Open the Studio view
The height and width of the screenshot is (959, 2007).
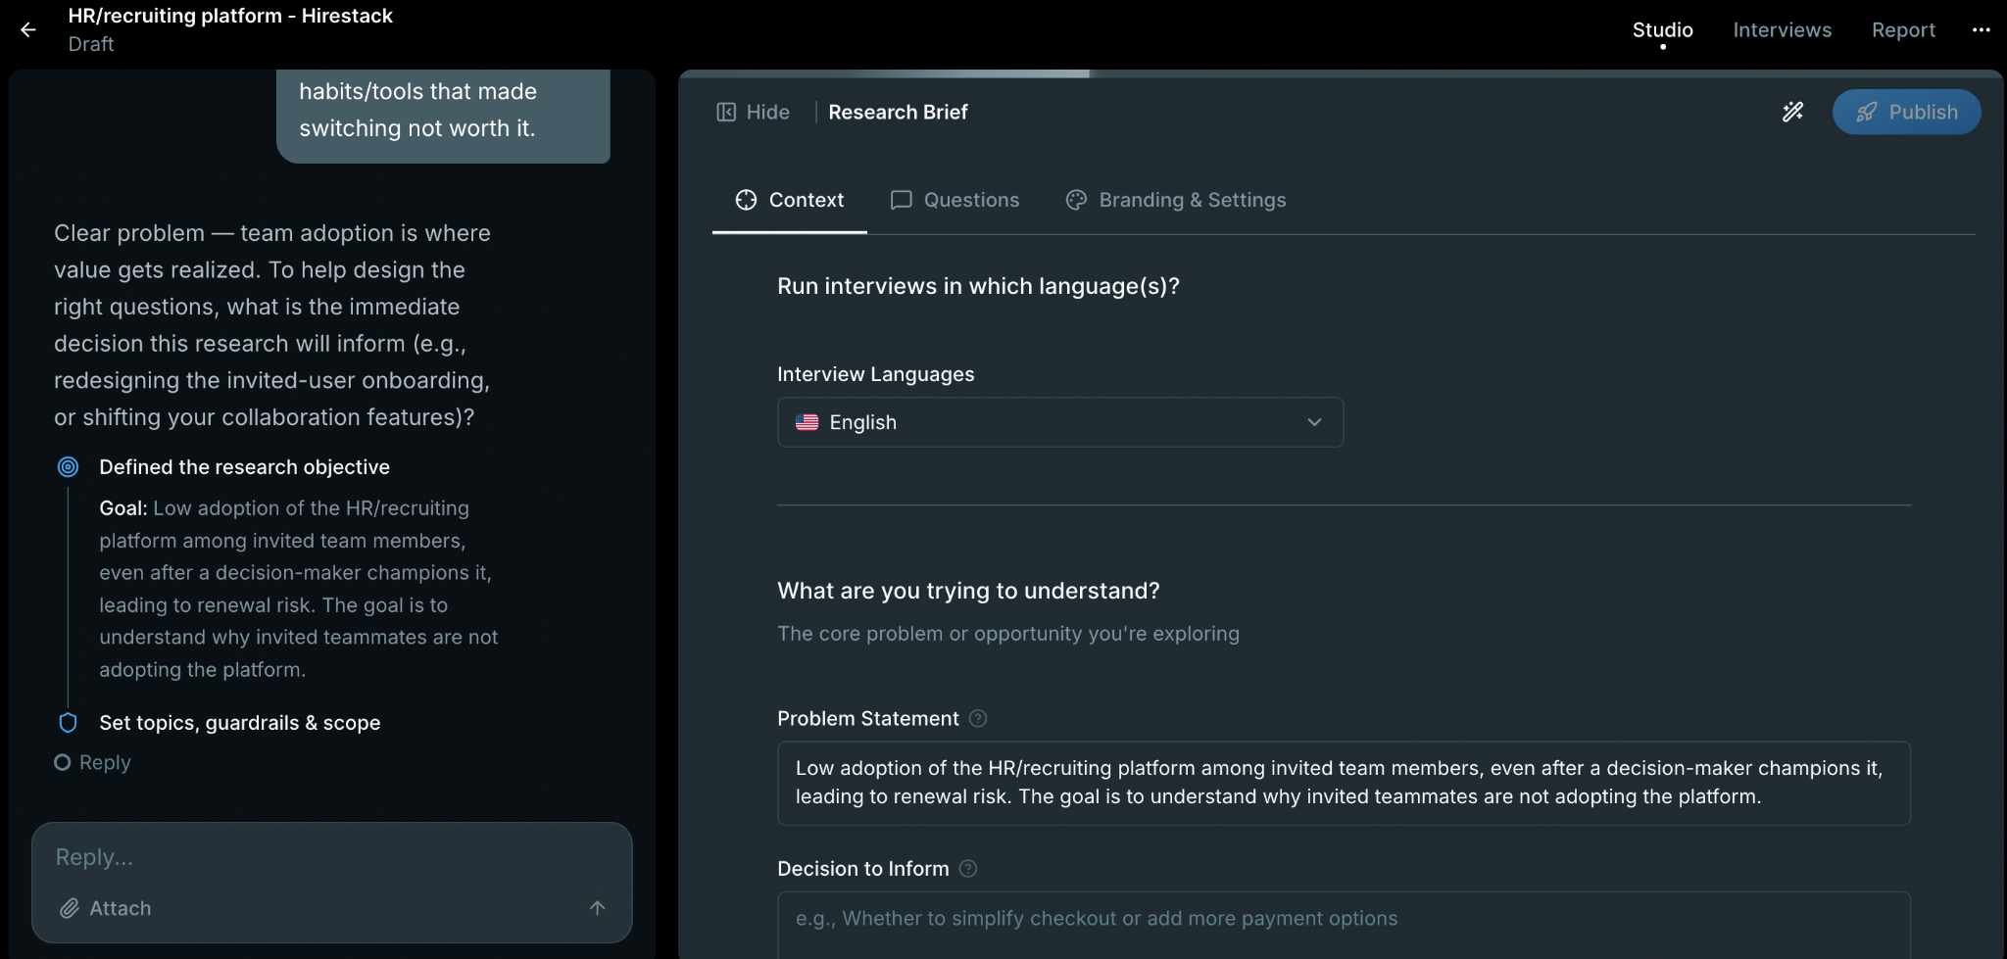[x=1663, y=30]
